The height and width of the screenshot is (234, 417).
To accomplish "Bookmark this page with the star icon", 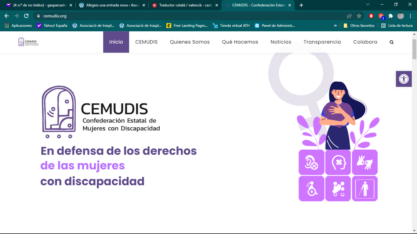I will point(359,16).
